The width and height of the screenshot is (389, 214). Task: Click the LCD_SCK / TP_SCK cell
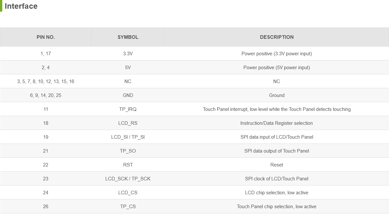(128, 179)
